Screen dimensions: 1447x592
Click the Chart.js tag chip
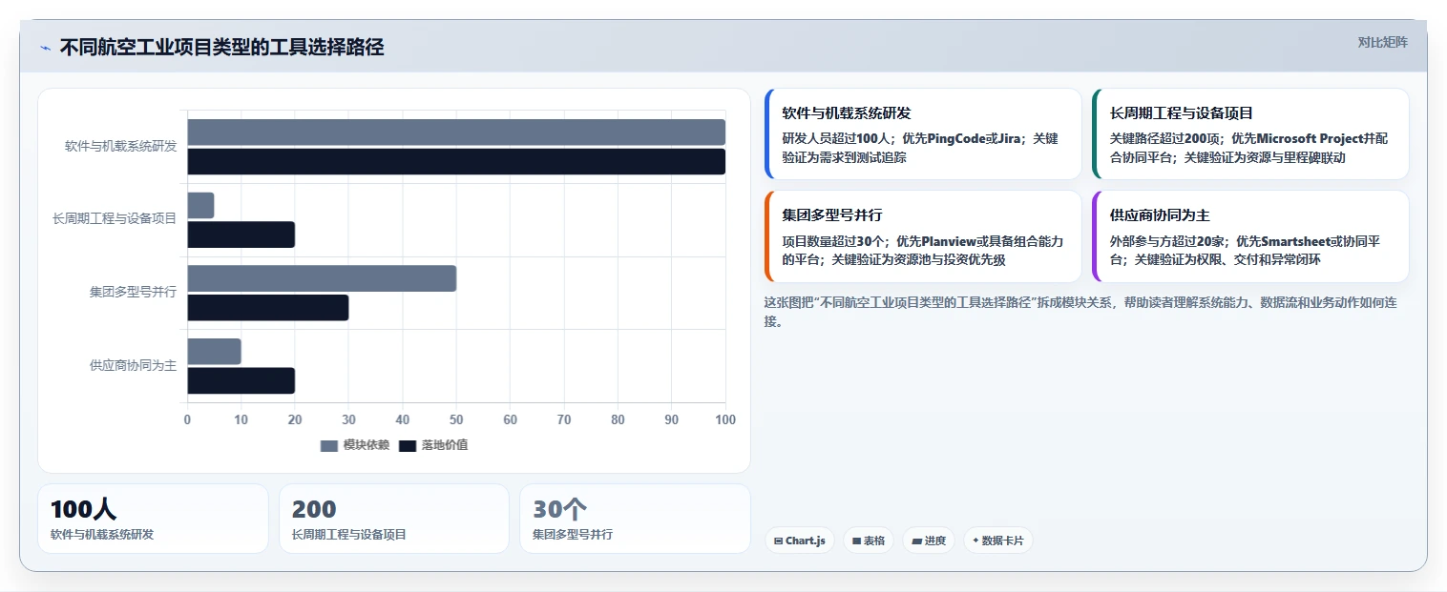[x=800, y=541]
